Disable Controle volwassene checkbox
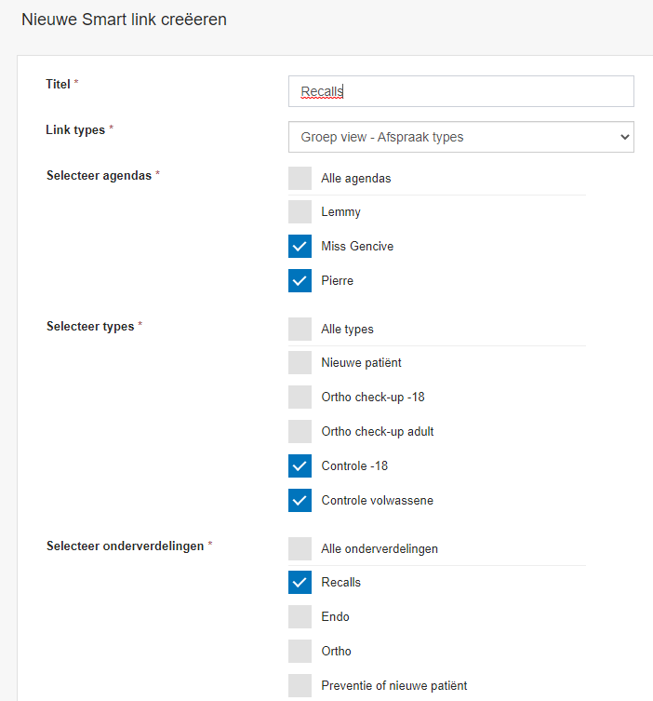Image resolution: width=653 pixels, height=701 pixels. [300, 500]
